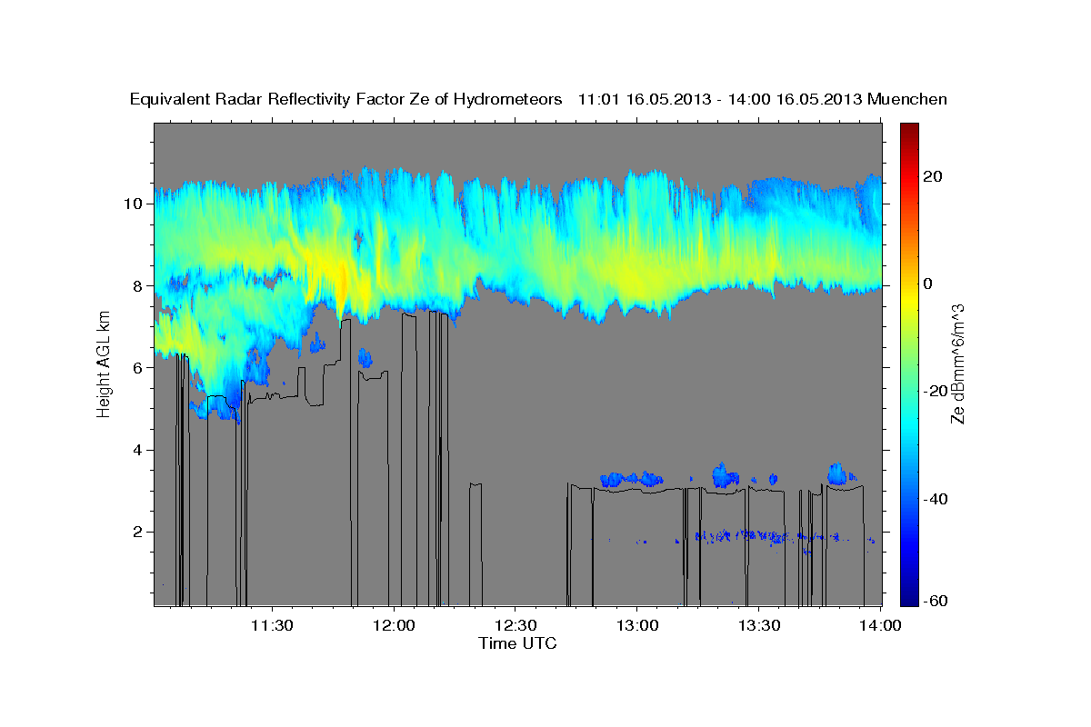Click the 11:30 time tick label

pos(272,625)
